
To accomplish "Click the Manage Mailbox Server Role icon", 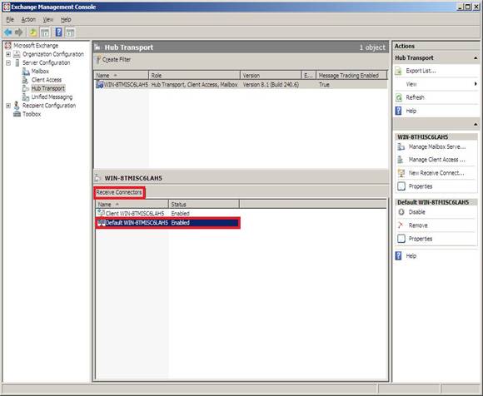I will tap(401, 146).
